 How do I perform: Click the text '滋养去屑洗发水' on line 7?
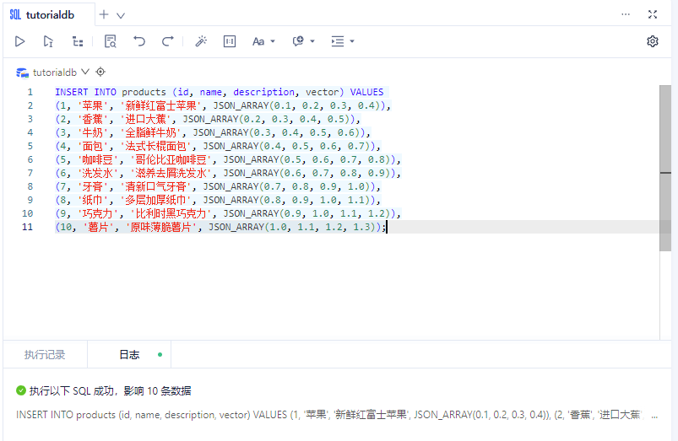pyautogui.click(x=171, y=173)
